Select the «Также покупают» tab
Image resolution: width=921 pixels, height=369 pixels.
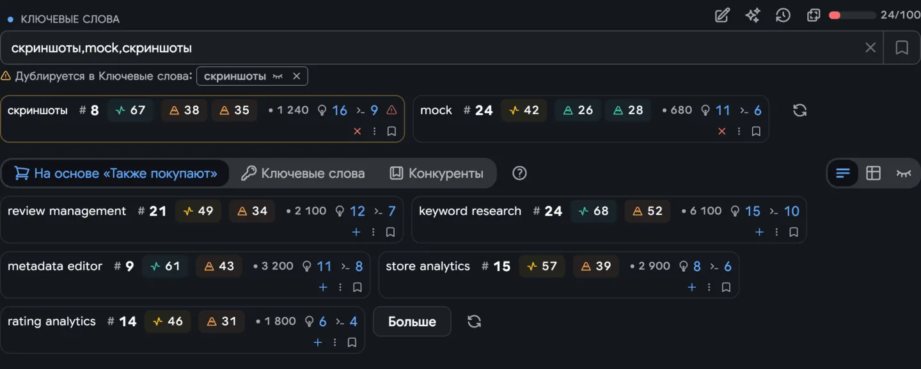click(116, 173)
